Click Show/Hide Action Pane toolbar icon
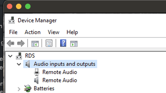This screenshot has width=166, height=93. [74, 43]
